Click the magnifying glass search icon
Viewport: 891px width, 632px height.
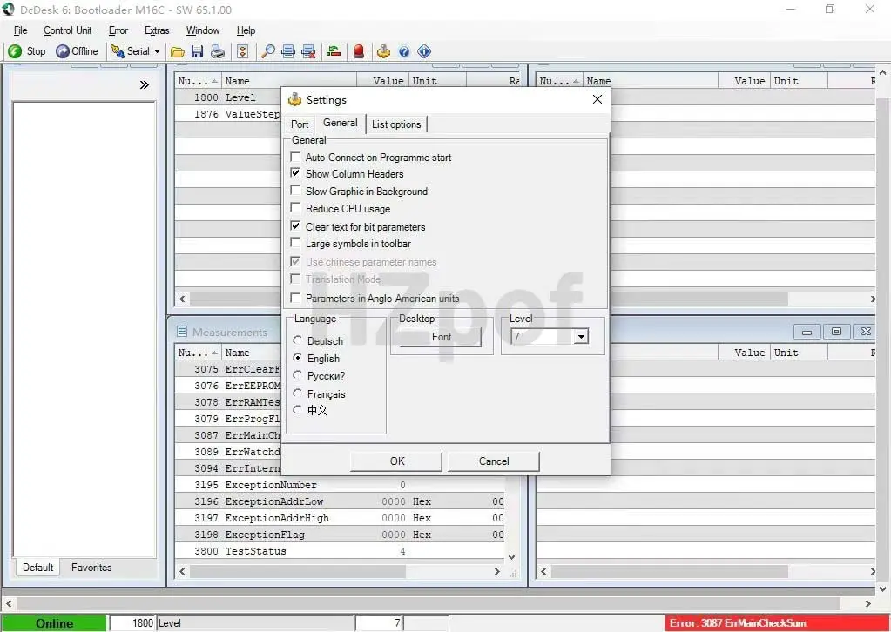(x=267, y=51)
